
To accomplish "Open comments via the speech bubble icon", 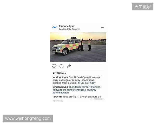I will 61,66.
